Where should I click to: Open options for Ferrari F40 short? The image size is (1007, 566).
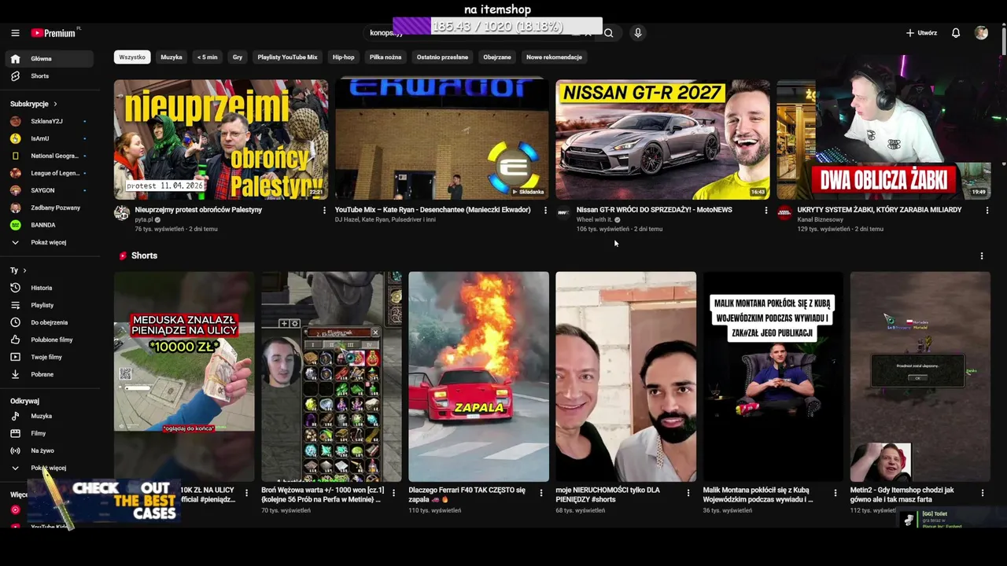point(541,493)
